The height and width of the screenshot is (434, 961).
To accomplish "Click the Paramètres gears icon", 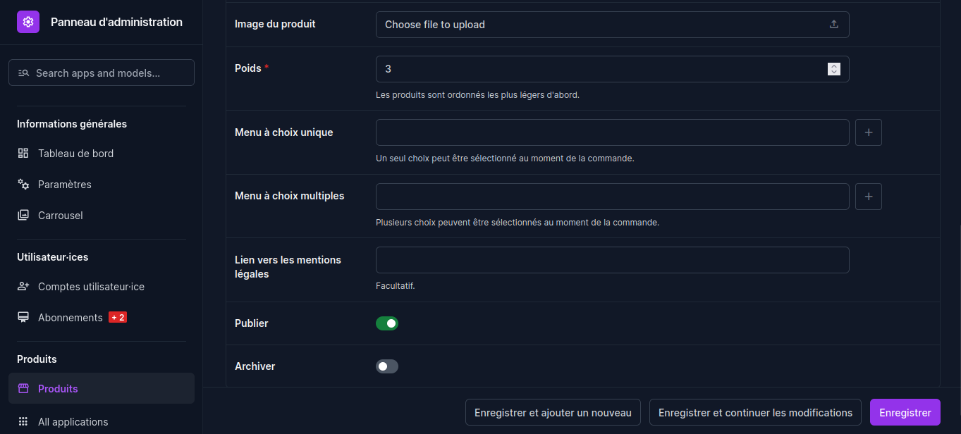I will [x=23, y=185].
